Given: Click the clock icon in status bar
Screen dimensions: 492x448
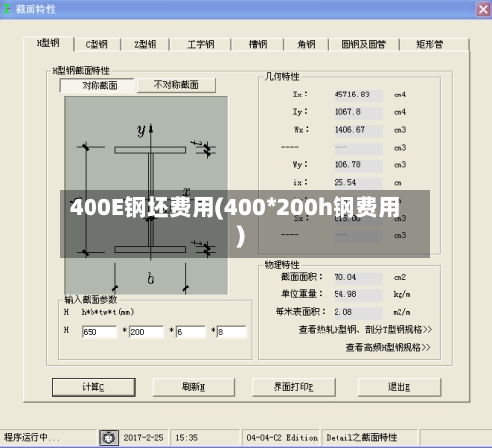Looking at the screenshot, I should click(x=109, y=438).
